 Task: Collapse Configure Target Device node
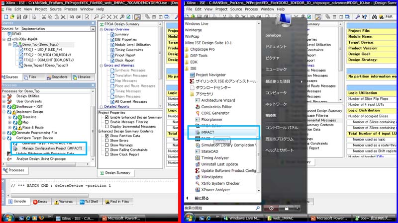pyautogui.click(x=4, y=138)
